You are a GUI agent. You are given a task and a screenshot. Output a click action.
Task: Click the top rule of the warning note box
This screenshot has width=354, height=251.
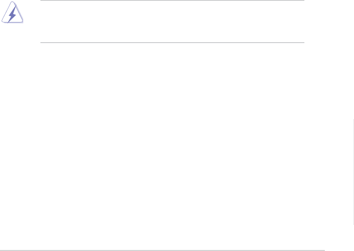tap(172, 1)
